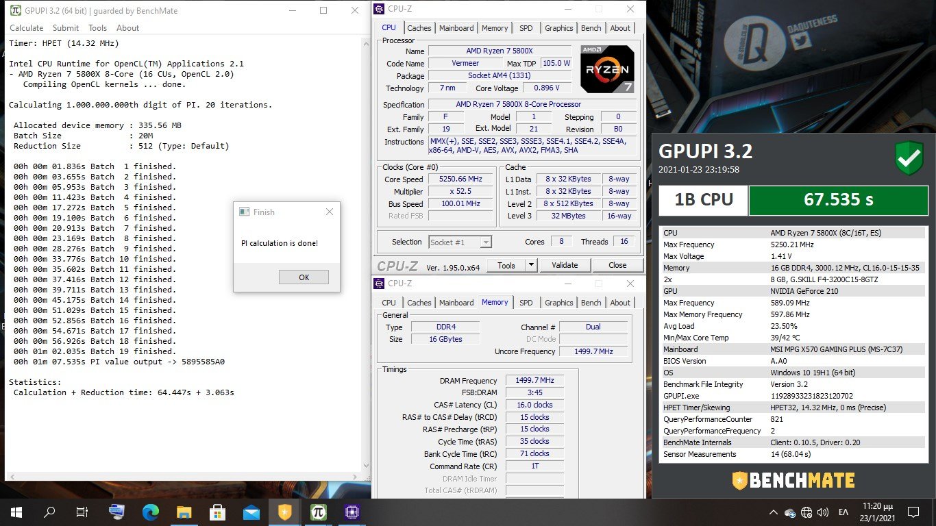Switch to SPD tab in top CPU-Z window

point(526,28)
